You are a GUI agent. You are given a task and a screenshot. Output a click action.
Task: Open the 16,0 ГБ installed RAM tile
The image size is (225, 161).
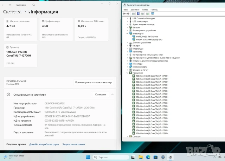[92, 30]
